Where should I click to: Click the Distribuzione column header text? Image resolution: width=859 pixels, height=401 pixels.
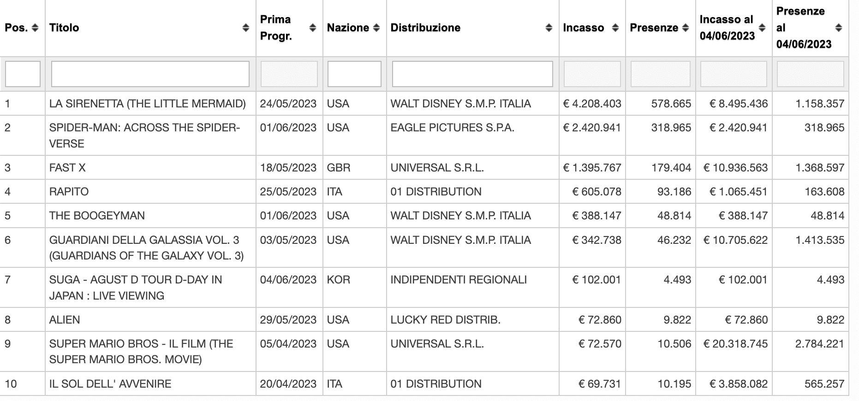click(x=425, y=28)
